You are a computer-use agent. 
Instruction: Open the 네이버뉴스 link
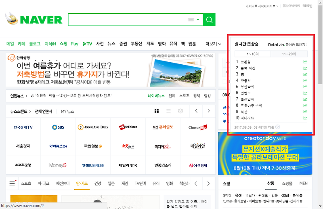156,96
